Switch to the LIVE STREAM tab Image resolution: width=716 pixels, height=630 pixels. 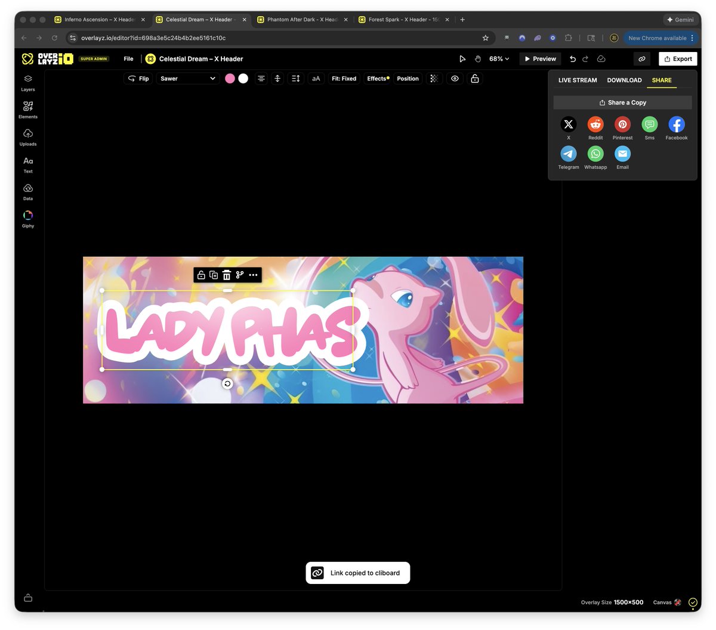pos(578,80)
